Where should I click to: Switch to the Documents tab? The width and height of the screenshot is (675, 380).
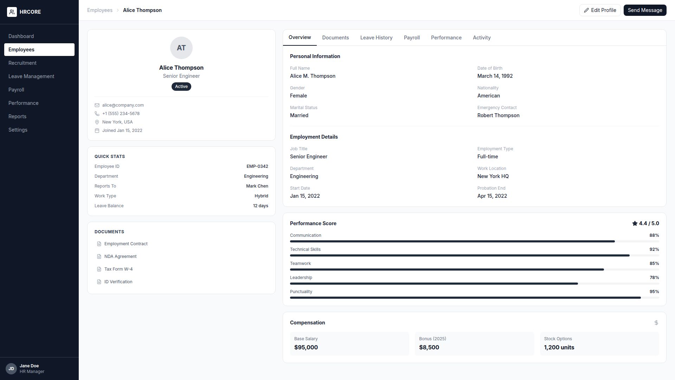pos(335,38)
